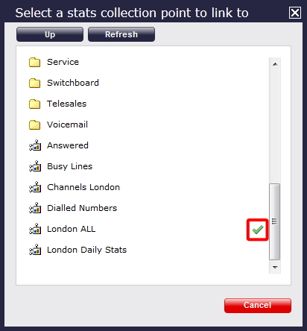Viewport: 307px width, 331px height.
Task: Open the Service folder icon
Action: (35, 62)
